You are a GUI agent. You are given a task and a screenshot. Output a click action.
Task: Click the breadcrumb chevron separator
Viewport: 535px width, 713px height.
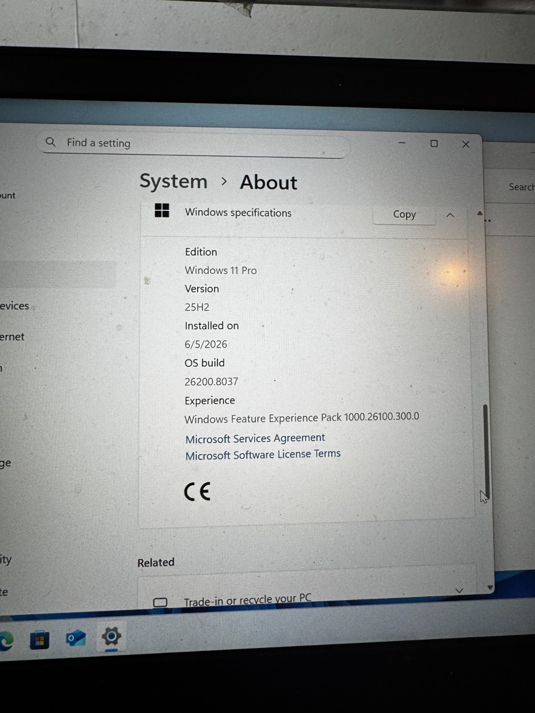[x=224, y=181]
